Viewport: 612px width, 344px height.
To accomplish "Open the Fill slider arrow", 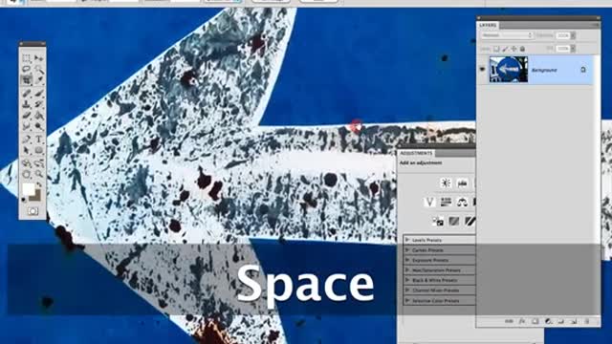I will pos(573,49).
